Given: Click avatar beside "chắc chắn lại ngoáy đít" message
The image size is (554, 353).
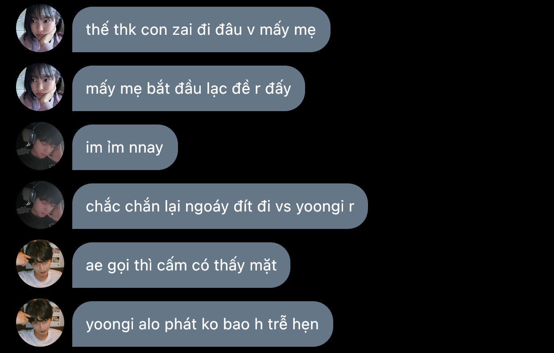Looking at the screenshot, I should pyautogui.click(x=40, y=205).
